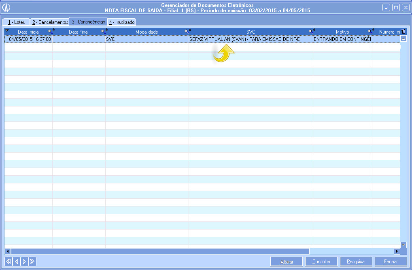Click the filter icon on SVC column
Viewport: 412px width, 270px height.
[312, 31]
